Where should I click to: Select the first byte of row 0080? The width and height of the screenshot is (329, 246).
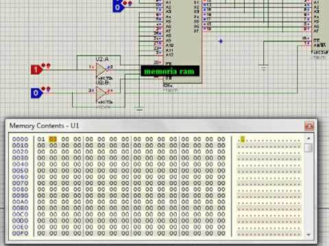click(x=41, y=189)
